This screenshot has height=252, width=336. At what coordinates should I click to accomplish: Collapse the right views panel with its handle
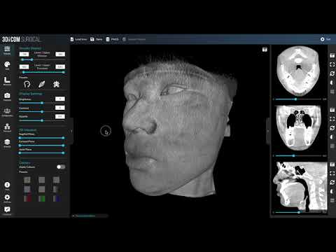268,131
